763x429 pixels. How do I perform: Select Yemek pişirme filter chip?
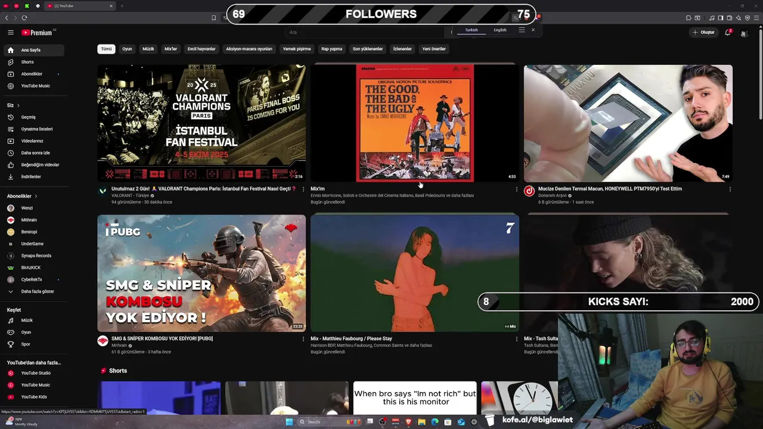coord(297,49)
